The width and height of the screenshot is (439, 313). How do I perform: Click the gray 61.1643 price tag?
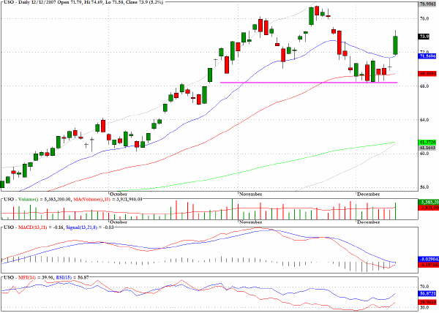427,148
